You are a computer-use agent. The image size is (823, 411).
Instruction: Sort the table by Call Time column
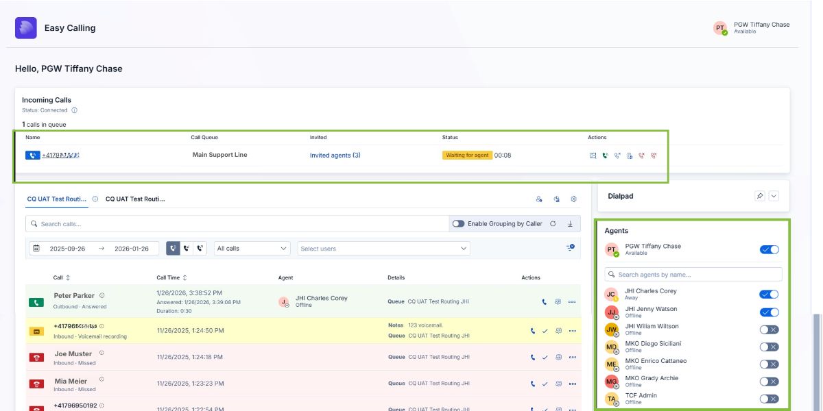click(186, 278)
